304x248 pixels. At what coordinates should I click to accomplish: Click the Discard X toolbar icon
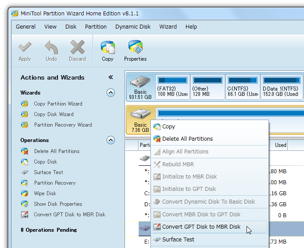click(x=77, y=47)
